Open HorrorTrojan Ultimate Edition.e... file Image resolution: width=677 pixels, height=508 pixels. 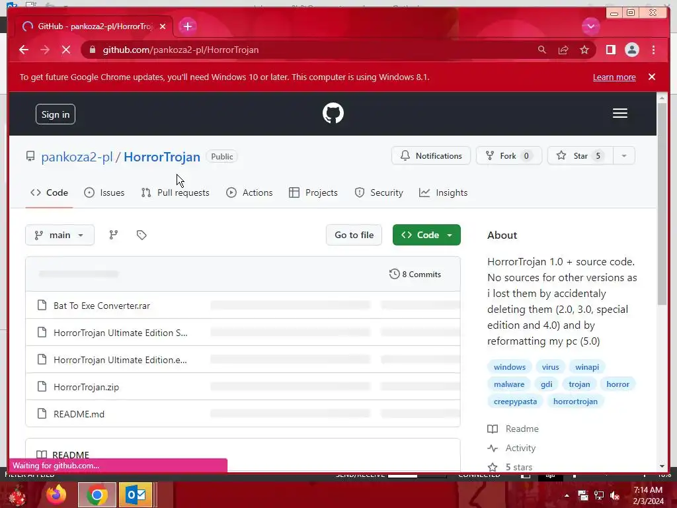pyautogui.click(x=120, y=360)
